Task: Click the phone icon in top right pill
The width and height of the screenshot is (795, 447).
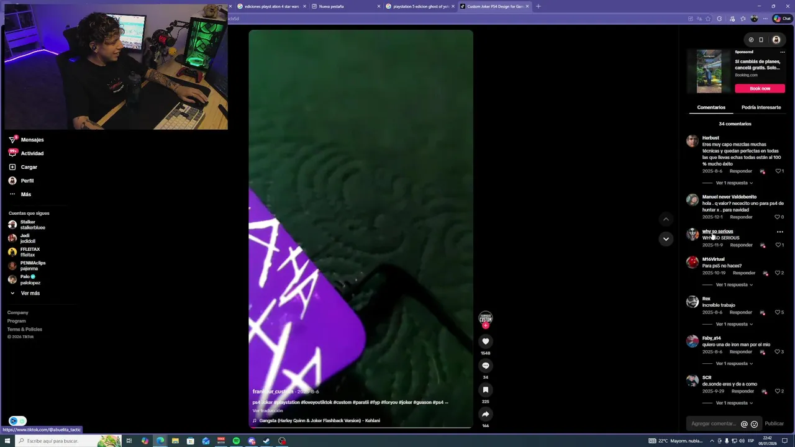Action: [761, 40]
